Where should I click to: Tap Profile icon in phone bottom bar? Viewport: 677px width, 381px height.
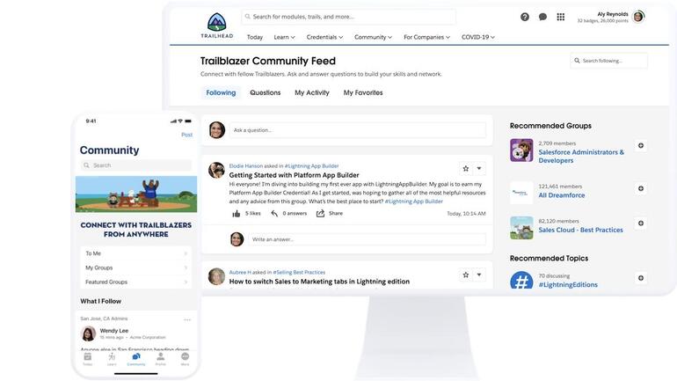(x=161, y=358)
